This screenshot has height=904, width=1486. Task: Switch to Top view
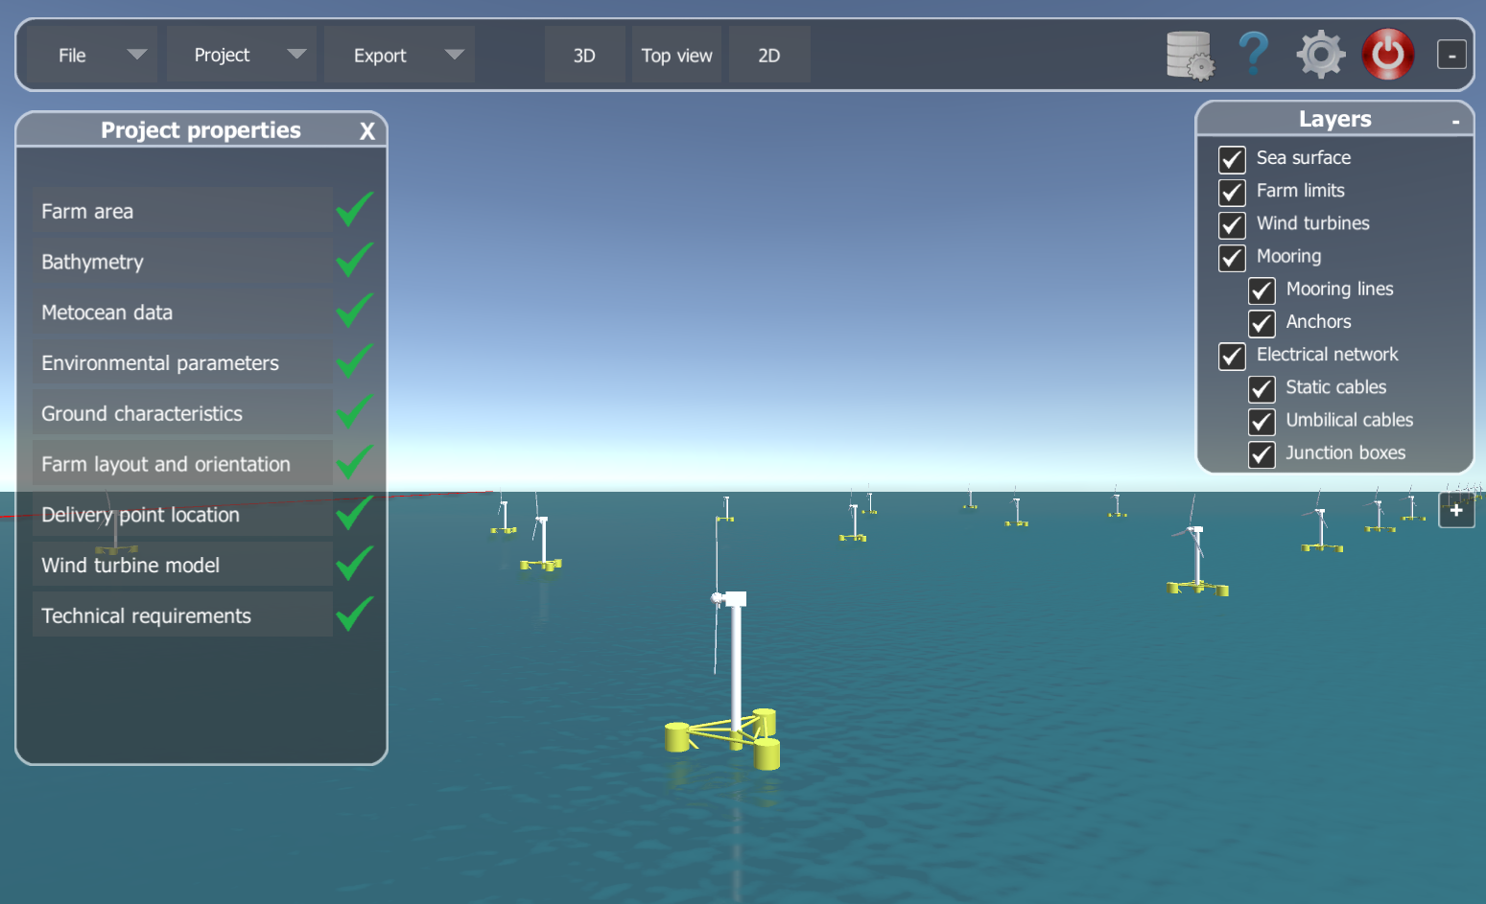676,55
